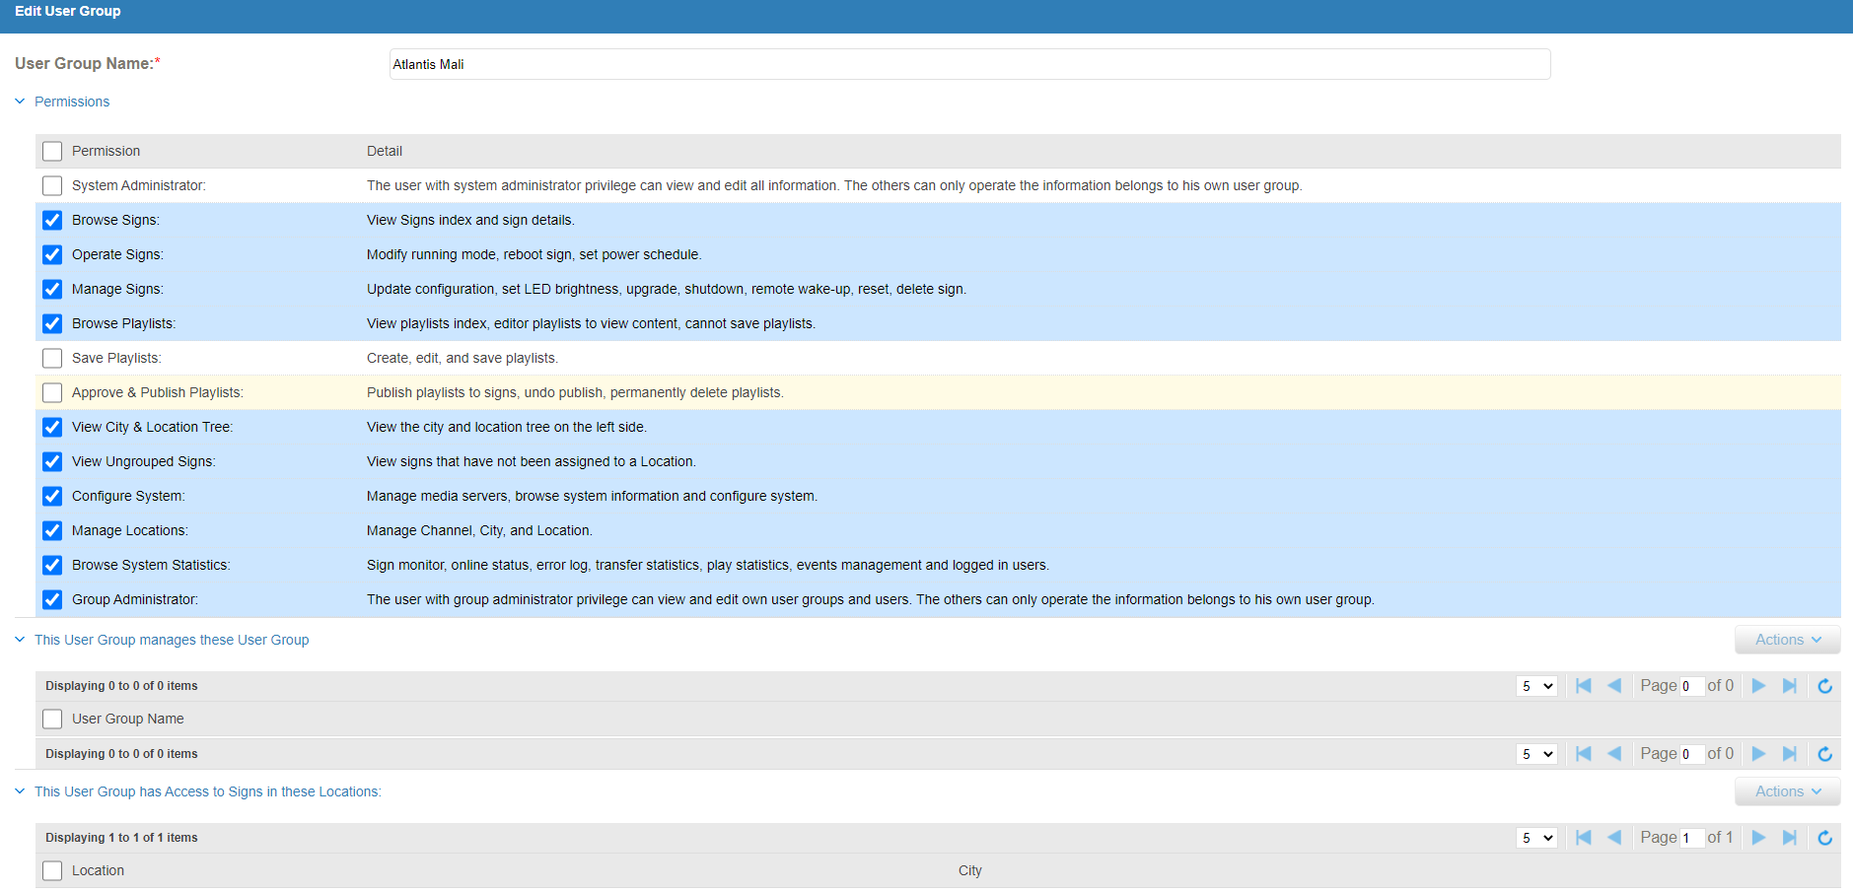
Task: Click page number field in managed User Group top pager
Action: 1691,686
